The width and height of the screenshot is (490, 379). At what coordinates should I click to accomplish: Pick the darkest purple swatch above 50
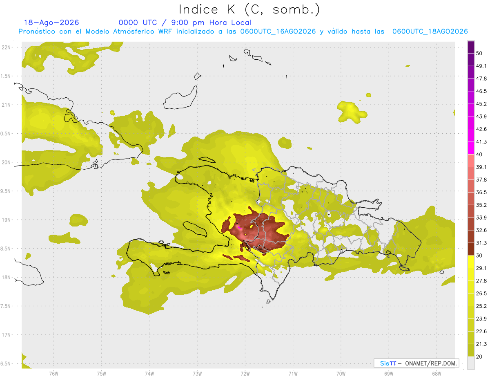pyautogui.click(x=471, y=47)
